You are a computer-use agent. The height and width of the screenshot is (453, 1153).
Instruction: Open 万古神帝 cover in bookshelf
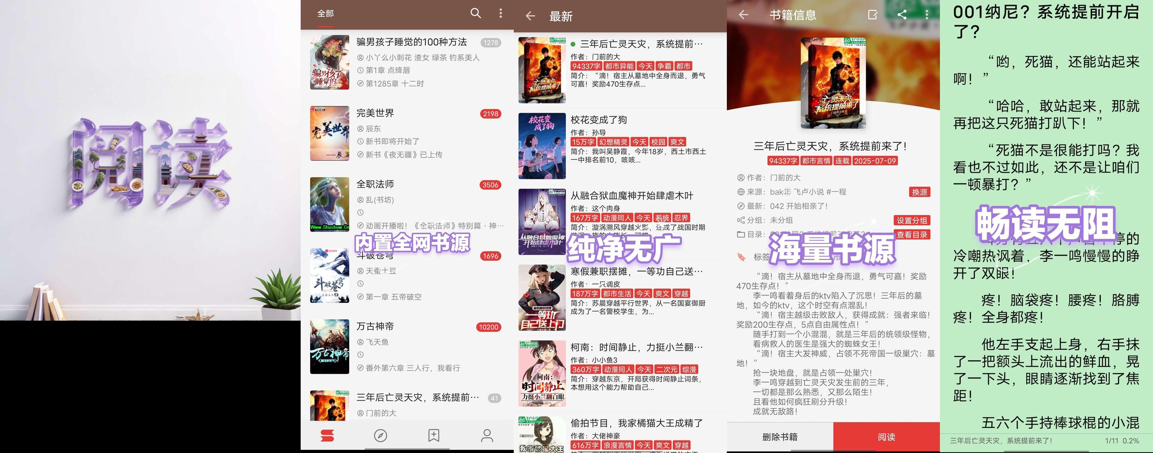pyautogui.click(x=329, y=347)
